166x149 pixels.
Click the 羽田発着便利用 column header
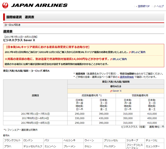(x=140, y=95)
